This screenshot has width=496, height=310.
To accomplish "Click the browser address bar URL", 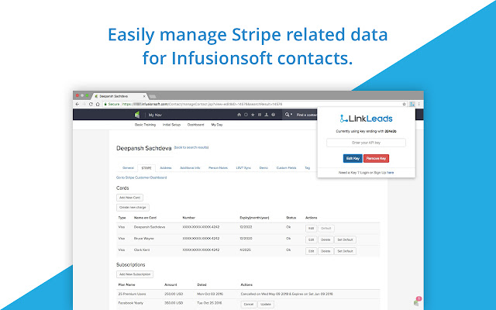I will [202, 104].
